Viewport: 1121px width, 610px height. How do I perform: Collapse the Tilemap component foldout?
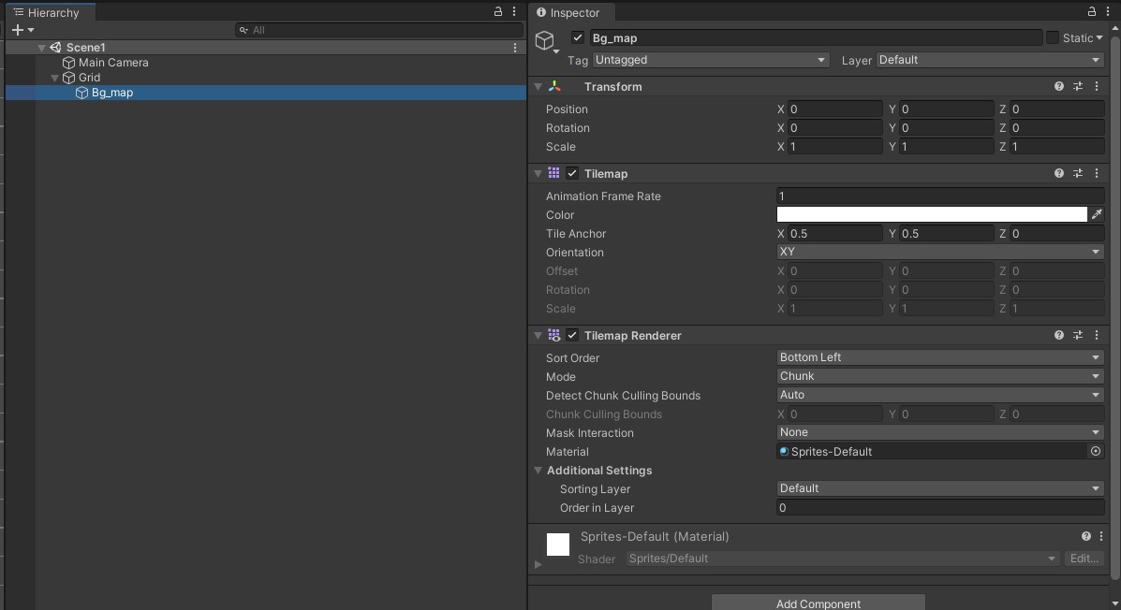coord(538,174)
